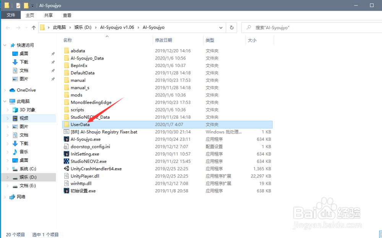Viewport: 382px width, 238px height.
Task: Click the new folder quick toolbar icon
Action: tap(26, 5)
